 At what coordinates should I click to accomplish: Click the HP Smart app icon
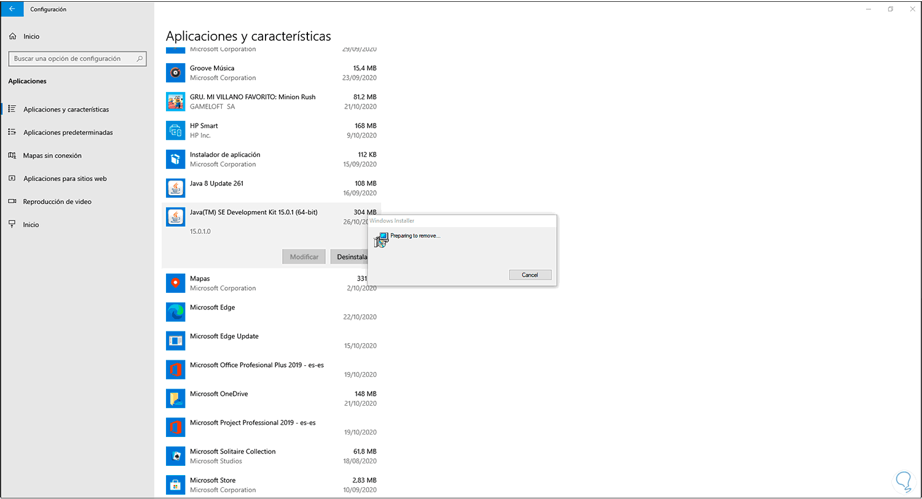point(176,131)
